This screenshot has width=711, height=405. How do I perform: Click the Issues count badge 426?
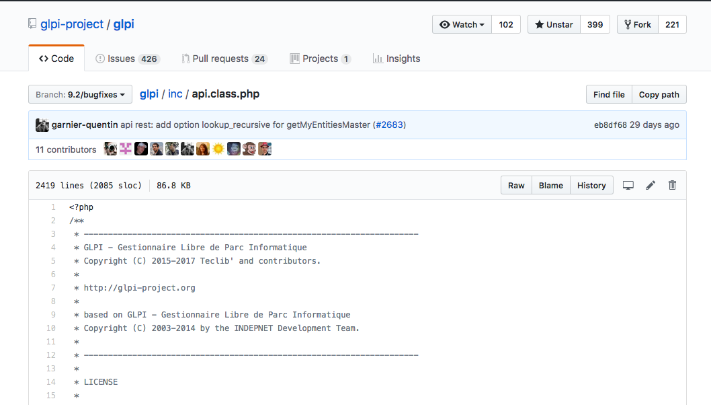(149, 59)
